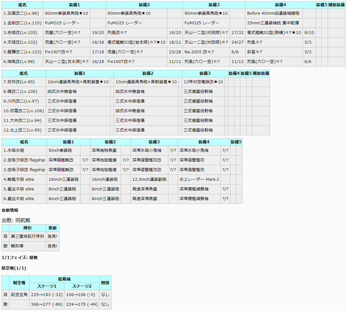Screen dimensions: 347x311
Task: Select the 4.戦艦タ級 elite enemy row name
Action: [19, 179]
